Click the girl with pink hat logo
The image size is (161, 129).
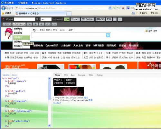8,34
